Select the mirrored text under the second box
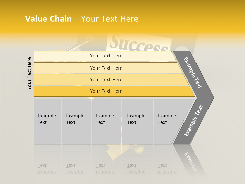245x184 pixels. click(75, 169)
